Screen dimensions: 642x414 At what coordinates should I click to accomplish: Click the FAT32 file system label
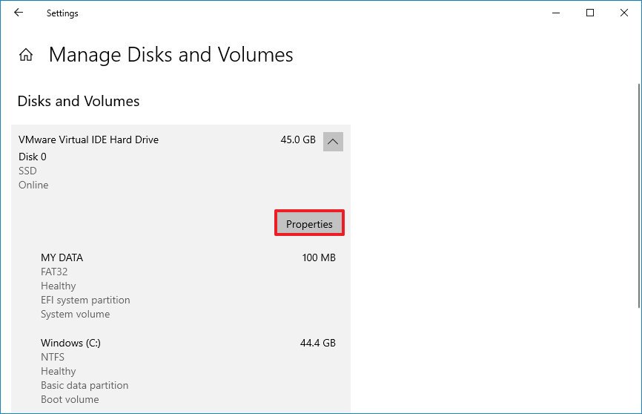[54, 272]
